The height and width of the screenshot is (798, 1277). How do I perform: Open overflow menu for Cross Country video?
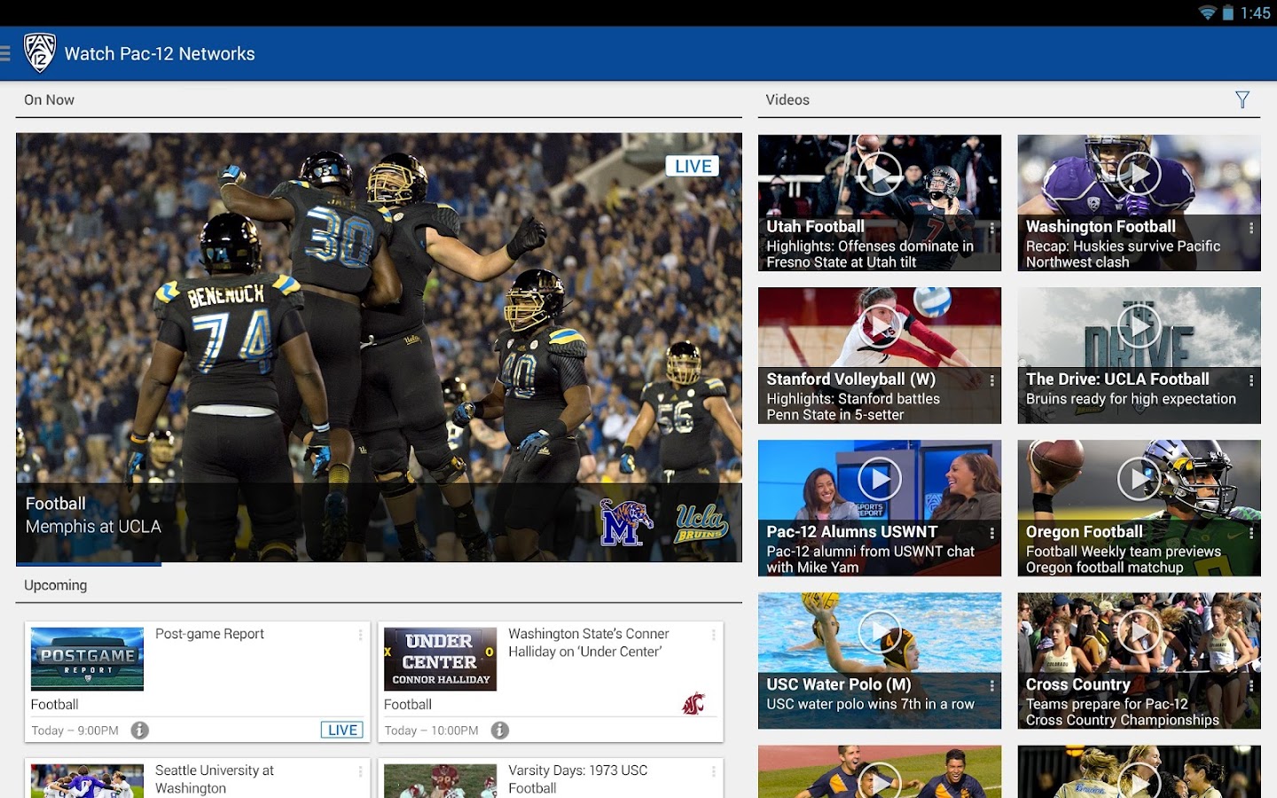click(x=1251, y=685)
